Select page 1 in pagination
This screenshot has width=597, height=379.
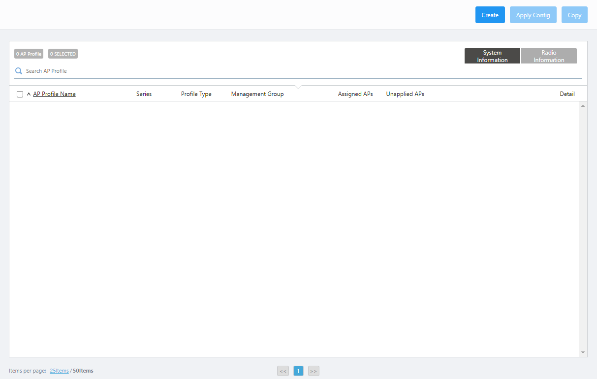click(298, 371)
